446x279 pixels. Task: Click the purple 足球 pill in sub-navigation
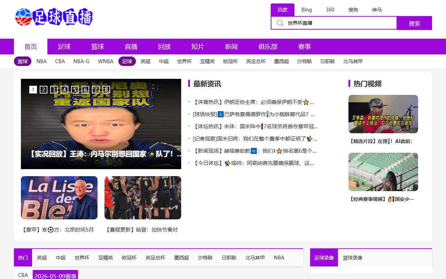[127, 61]
